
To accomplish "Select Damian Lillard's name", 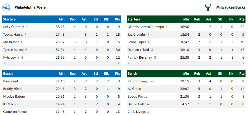I will point(138,50).
